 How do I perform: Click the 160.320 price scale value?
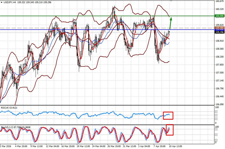219,9
